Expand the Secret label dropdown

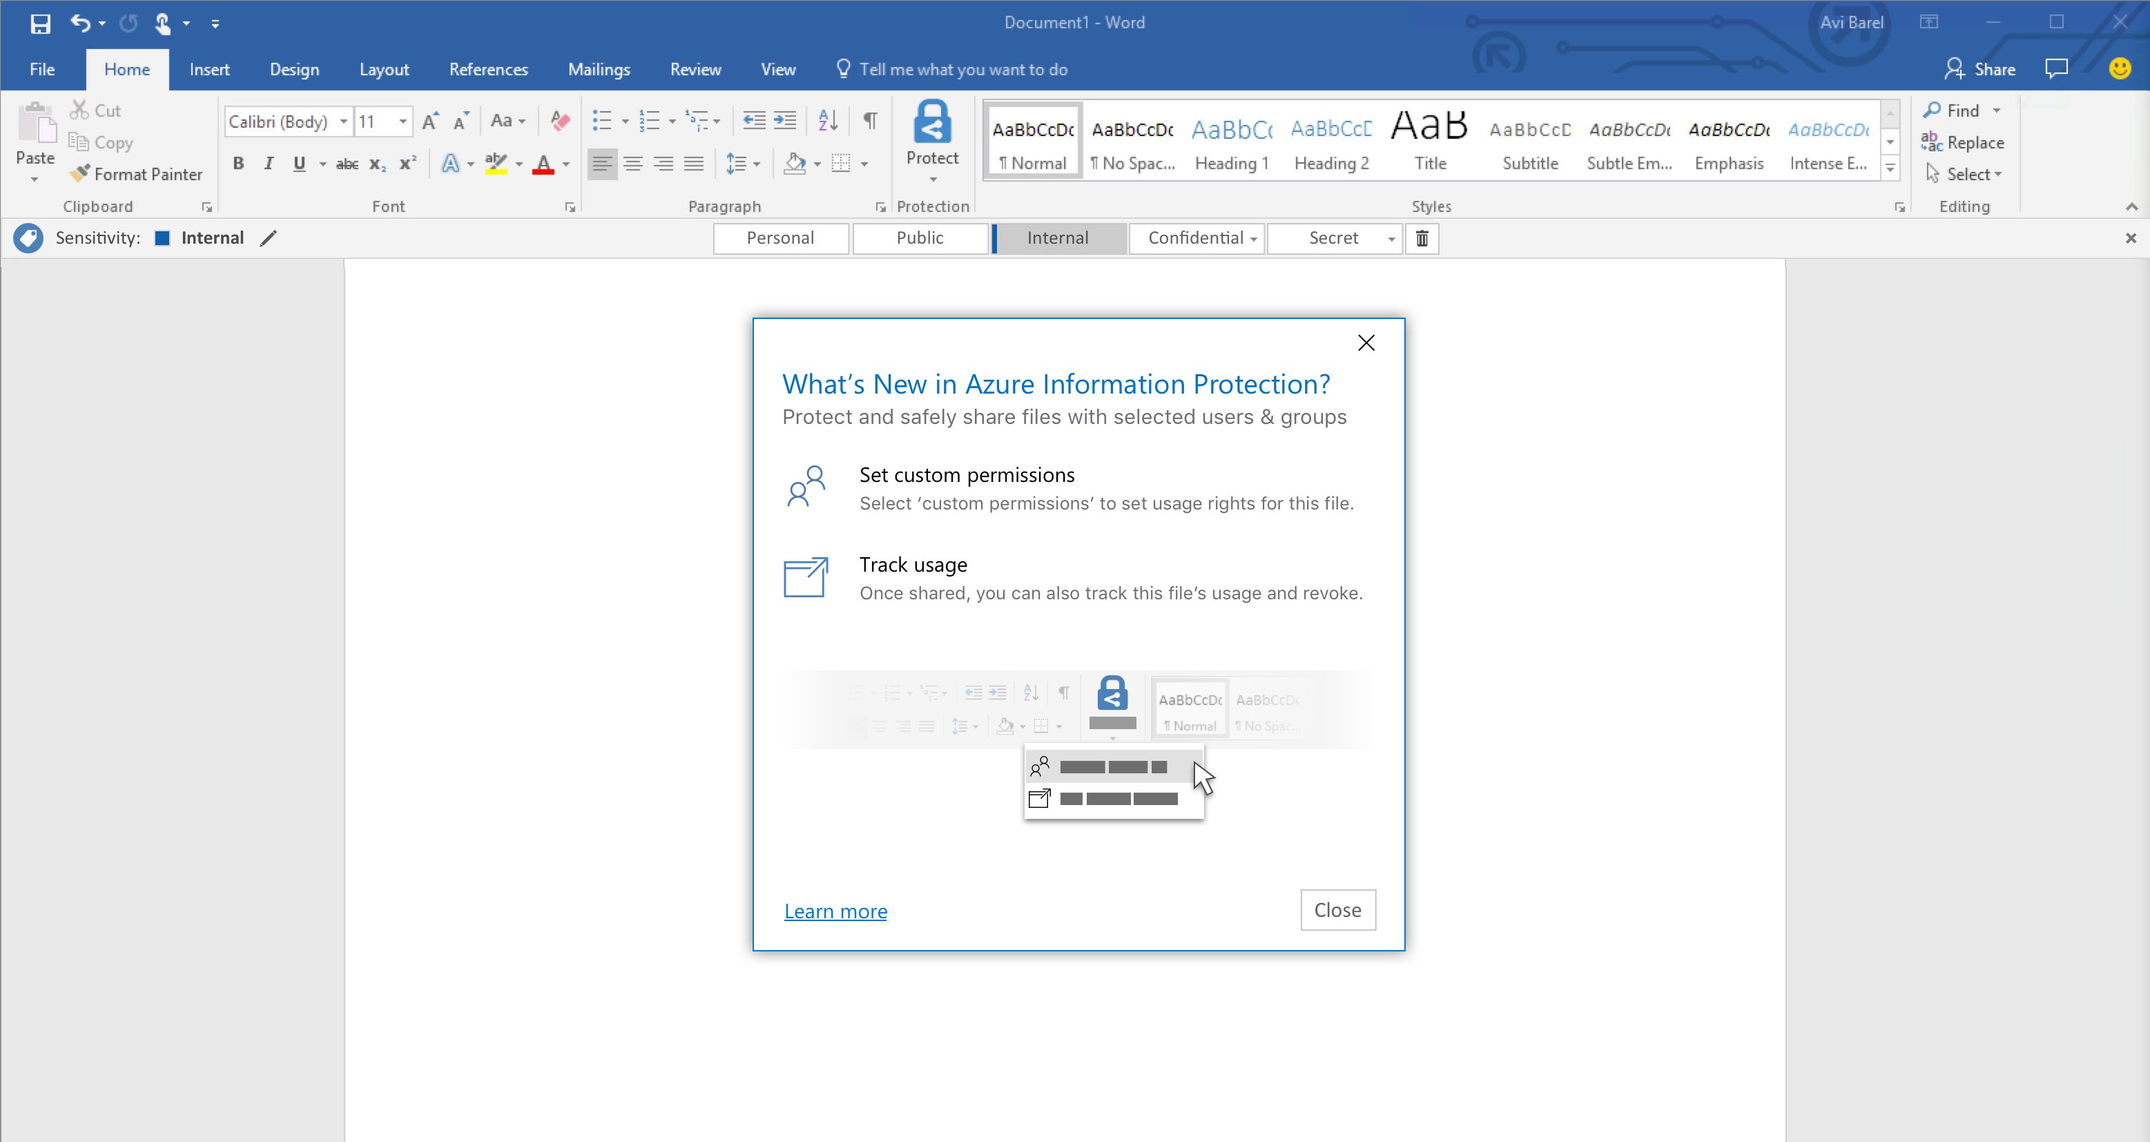point(1391,239)
